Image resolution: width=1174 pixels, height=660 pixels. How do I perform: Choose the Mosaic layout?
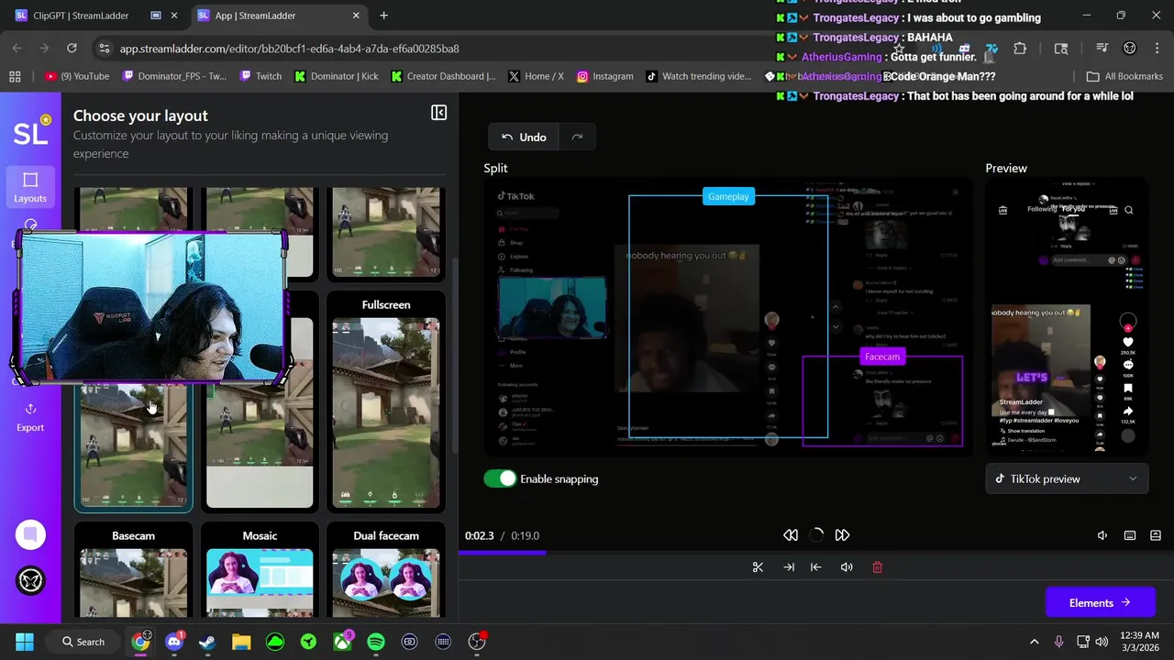point(260,570)
